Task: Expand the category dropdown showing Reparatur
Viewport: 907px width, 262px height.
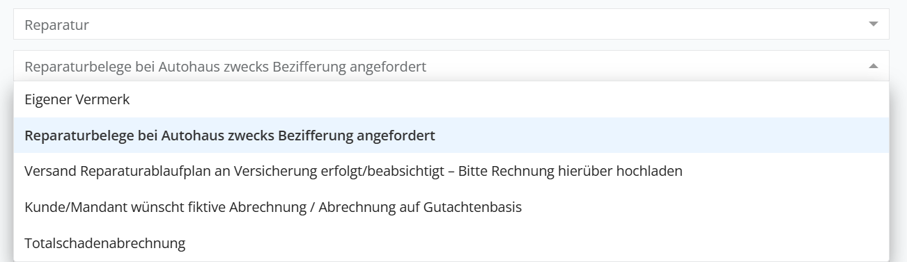Action: (451, 24)
